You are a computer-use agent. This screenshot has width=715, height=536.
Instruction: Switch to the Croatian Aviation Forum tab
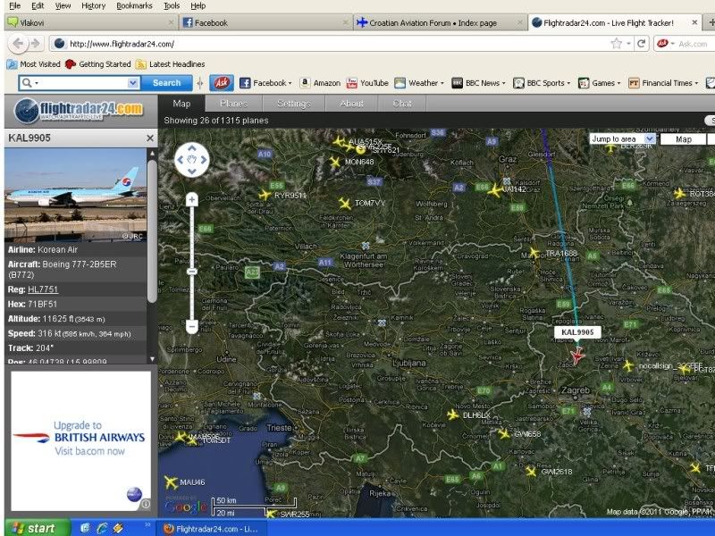(439, 22)
